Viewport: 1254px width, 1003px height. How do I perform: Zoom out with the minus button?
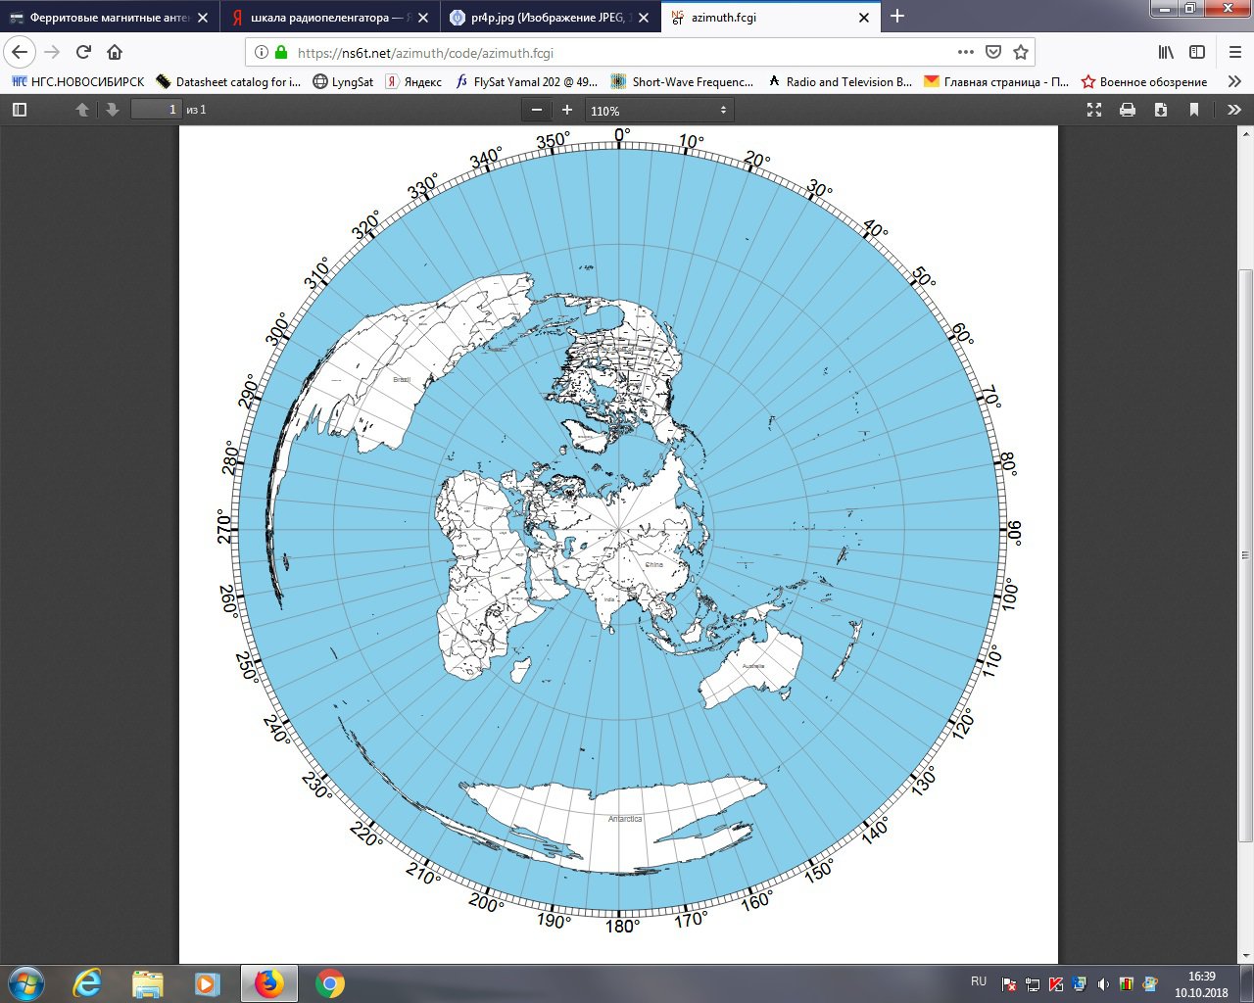(x=537, y=110)
